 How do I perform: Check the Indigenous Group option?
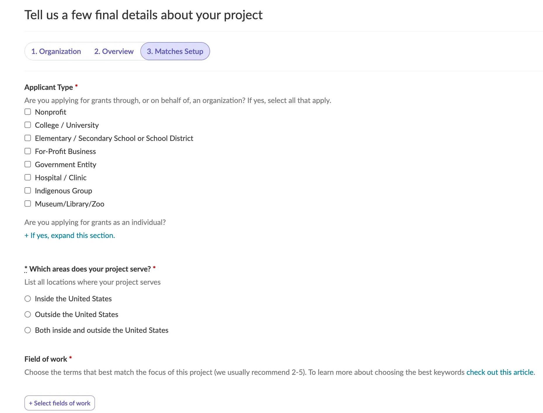tap(28, 190)
